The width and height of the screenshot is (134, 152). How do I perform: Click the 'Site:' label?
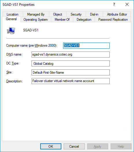pyautogui.click(x=9, y=72)
